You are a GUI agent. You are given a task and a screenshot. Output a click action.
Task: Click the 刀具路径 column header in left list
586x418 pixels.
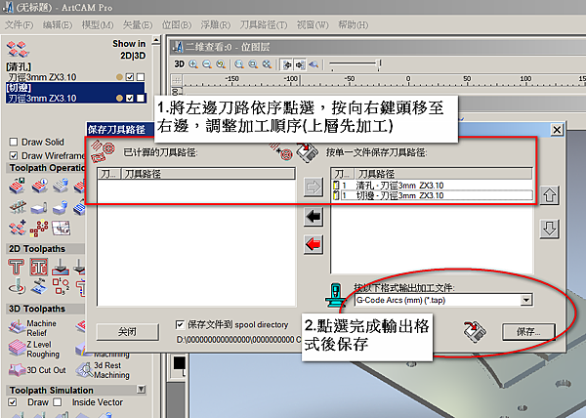click(x=208, y=174)
